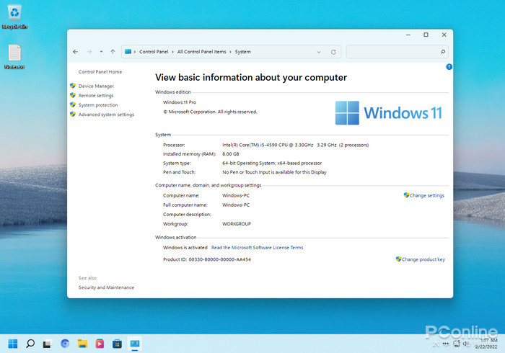Image resolution: width=505 pixels, height=353 pixels.
Task: Expand chevron after All Control Panel Items
Action: coord(231,52)
